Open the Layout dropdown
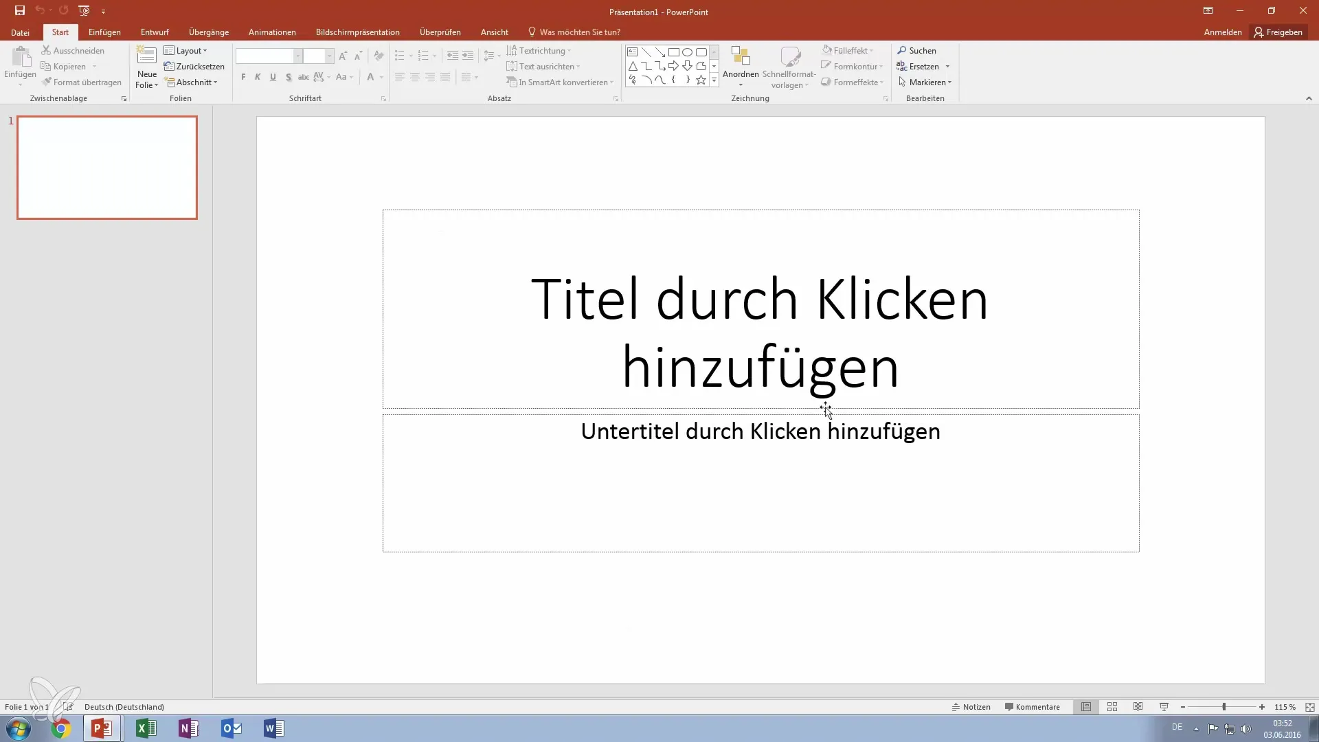Screen dimensions: 1319x742 tap(186, 50)
